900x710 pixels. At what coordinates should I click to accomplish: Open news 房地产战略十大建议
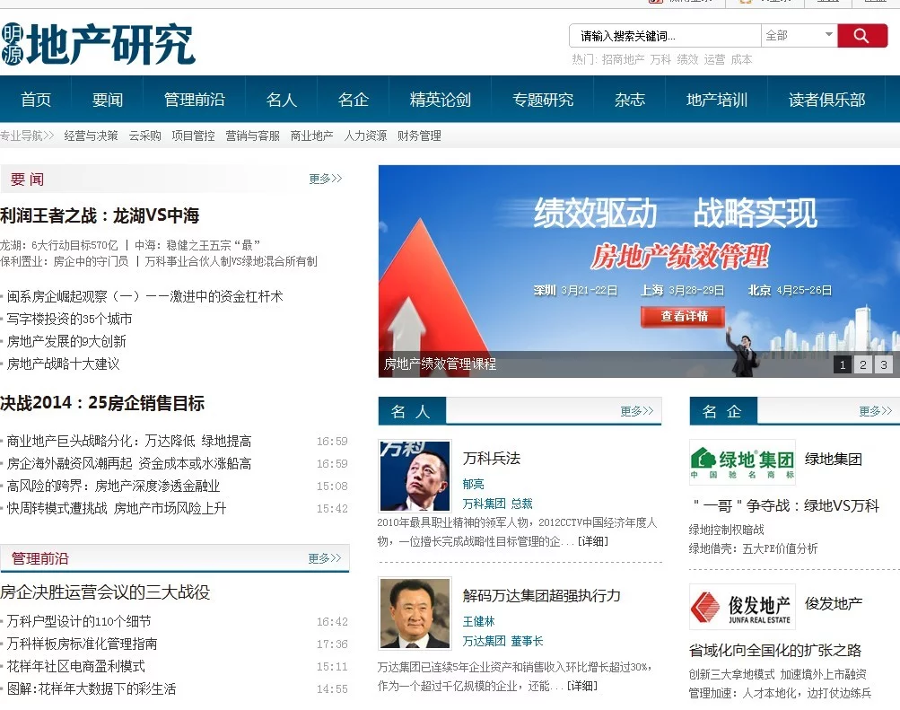(63, 364)
